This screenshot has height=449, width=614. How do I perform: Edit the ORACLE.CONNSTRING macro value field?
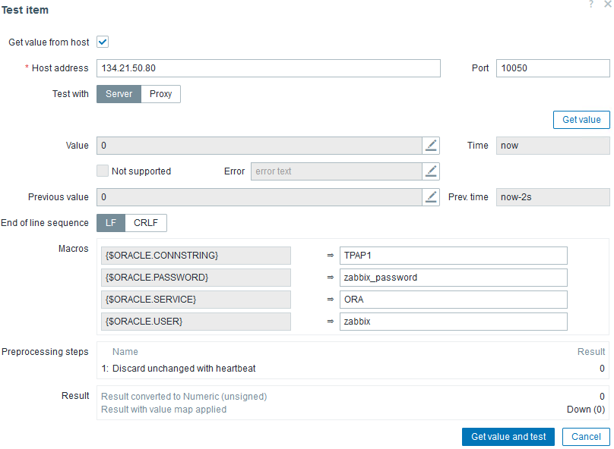(x=453, y=256)
